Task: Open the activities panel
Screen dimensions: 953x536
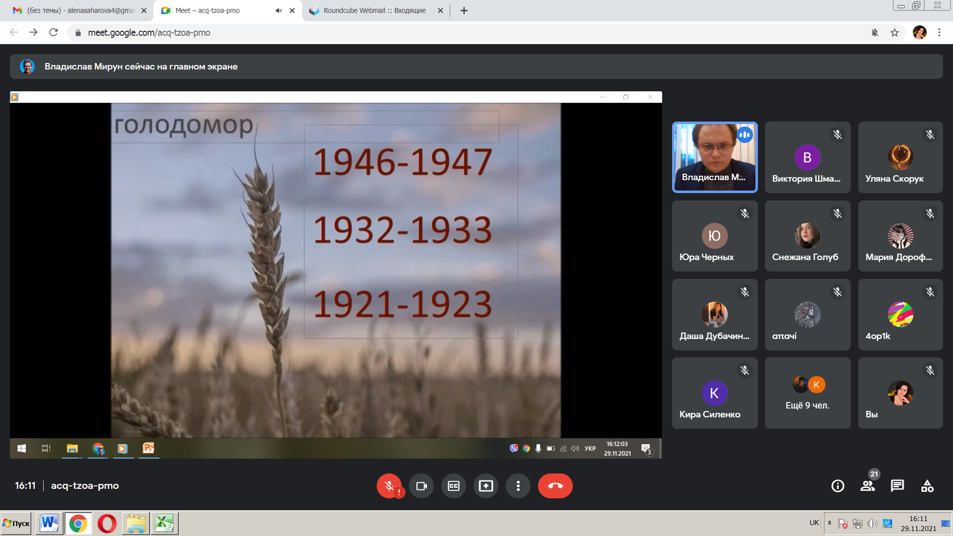Action: click(x=927, y=486)
